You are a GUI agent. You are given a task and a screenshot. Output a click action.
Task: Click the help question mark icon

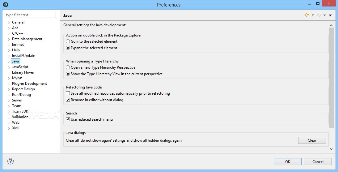pyautogui.click(x=10, y=161)
